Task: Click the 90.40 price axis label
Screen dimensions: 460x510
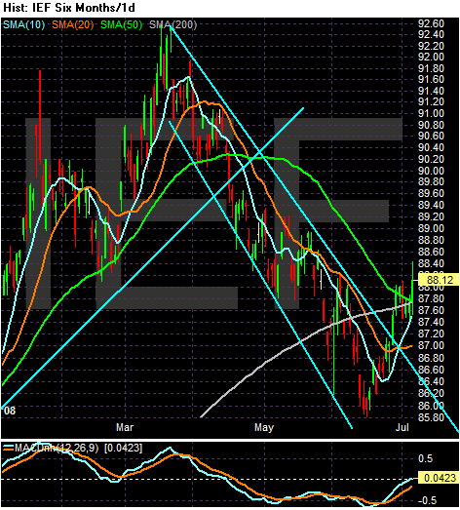Action: pos(431,147)
